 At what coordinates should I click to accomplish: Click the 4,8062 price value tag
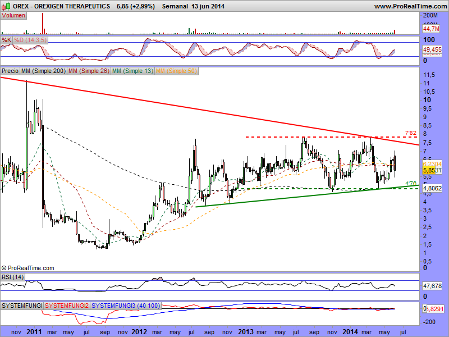432,188
